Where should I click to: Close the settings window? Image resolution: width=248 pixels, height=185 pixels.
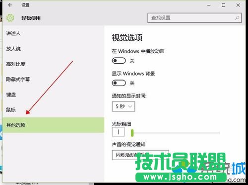pyautogui.click(x=238, y=5)
